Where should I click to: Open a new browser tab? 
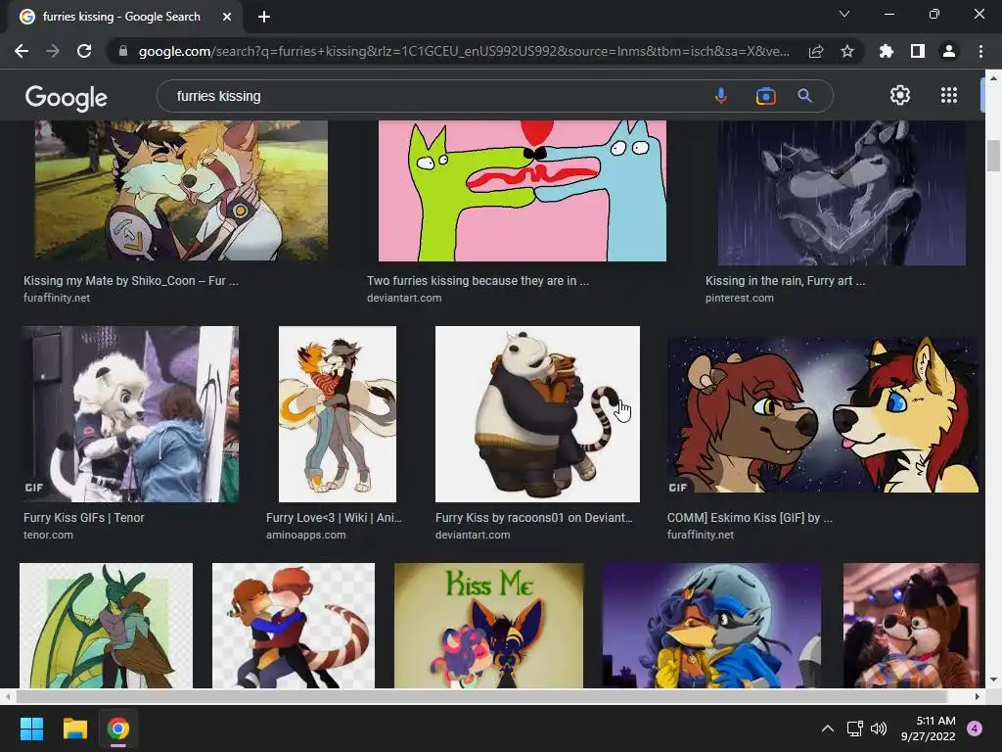pos(264,17)
